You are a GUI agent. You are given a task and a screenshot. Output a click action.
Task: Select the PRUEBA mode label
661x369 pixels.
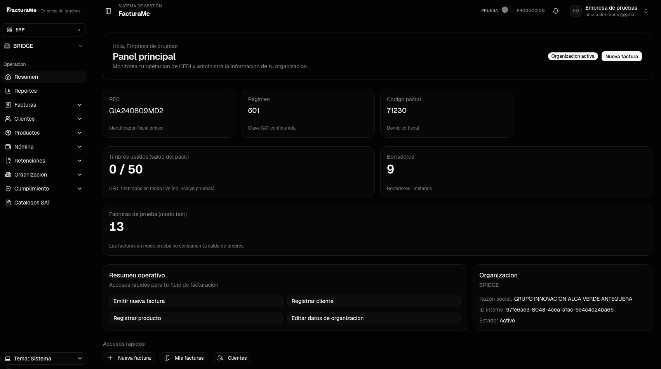489,10
